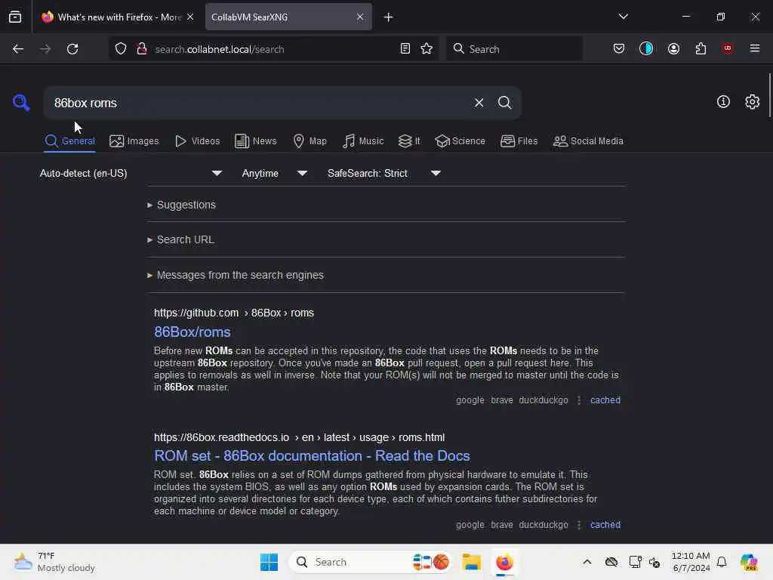Open the tracking protection shield icon
773x580 pixels.
pos(121,49)
